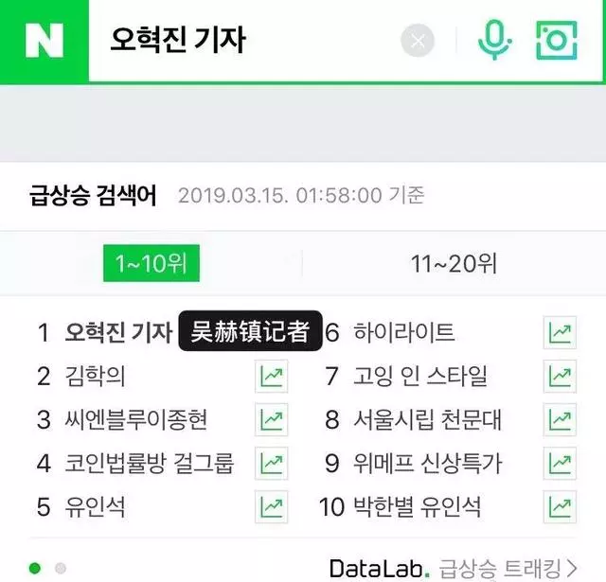Open trend chart icon for 서울시립 천문대

pos(560,420)
